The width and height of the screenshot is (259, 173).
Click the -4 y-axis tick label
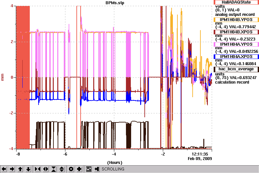click(x=11, y=149)
